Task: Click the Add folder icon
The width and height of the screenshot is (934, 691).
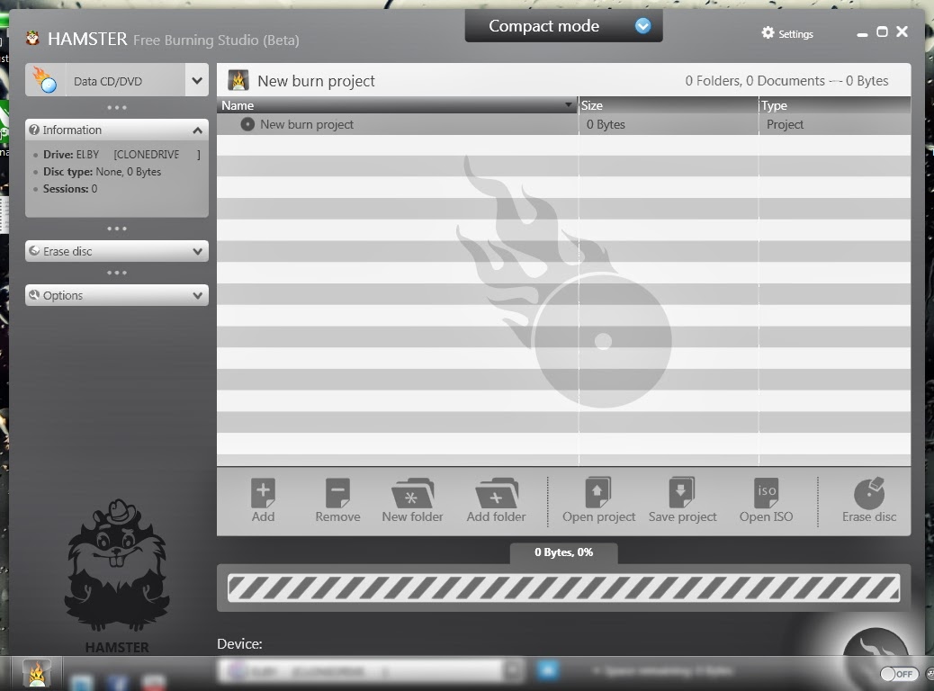Action: point(496,493)
